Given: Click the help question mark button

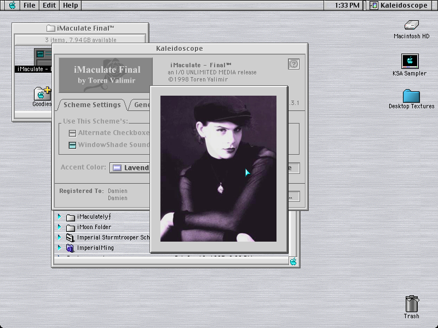Looking at the screenshot, I should [x=293, y=64].
